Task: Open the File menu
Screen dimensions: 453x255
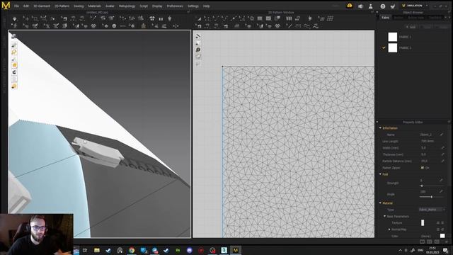Action: [x=16, y=6]
